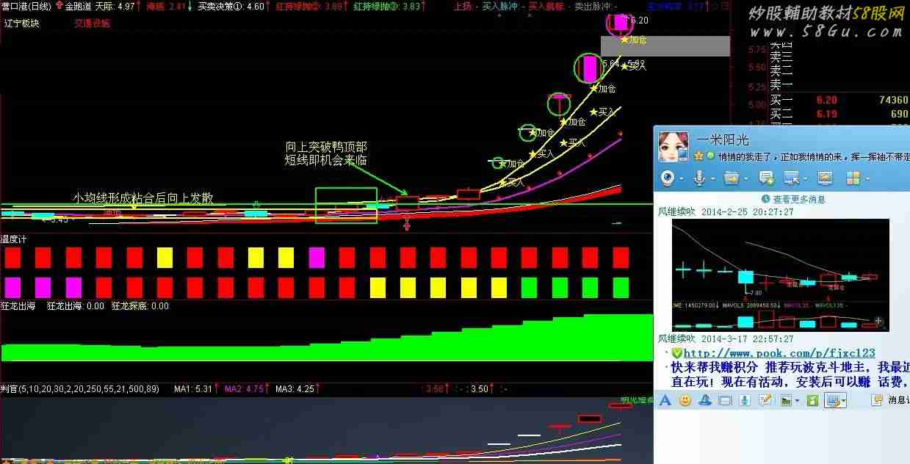
Task: Click the green status badge by signature
Action: pos(710,156)
